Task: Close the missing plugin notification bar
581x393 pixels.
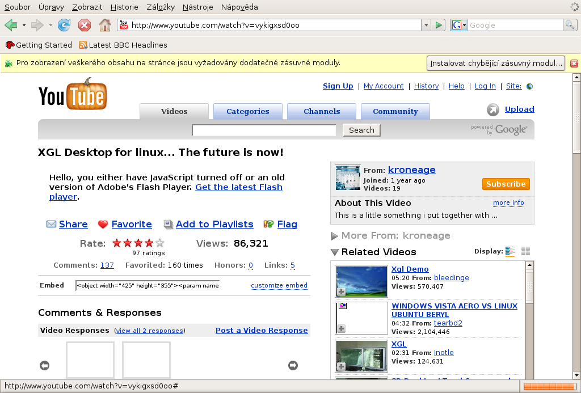Action: tap(574, 64)
